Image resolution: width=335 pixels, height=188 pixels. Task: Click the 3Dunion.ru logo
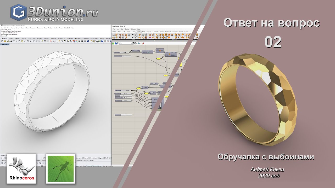(54, 13)
